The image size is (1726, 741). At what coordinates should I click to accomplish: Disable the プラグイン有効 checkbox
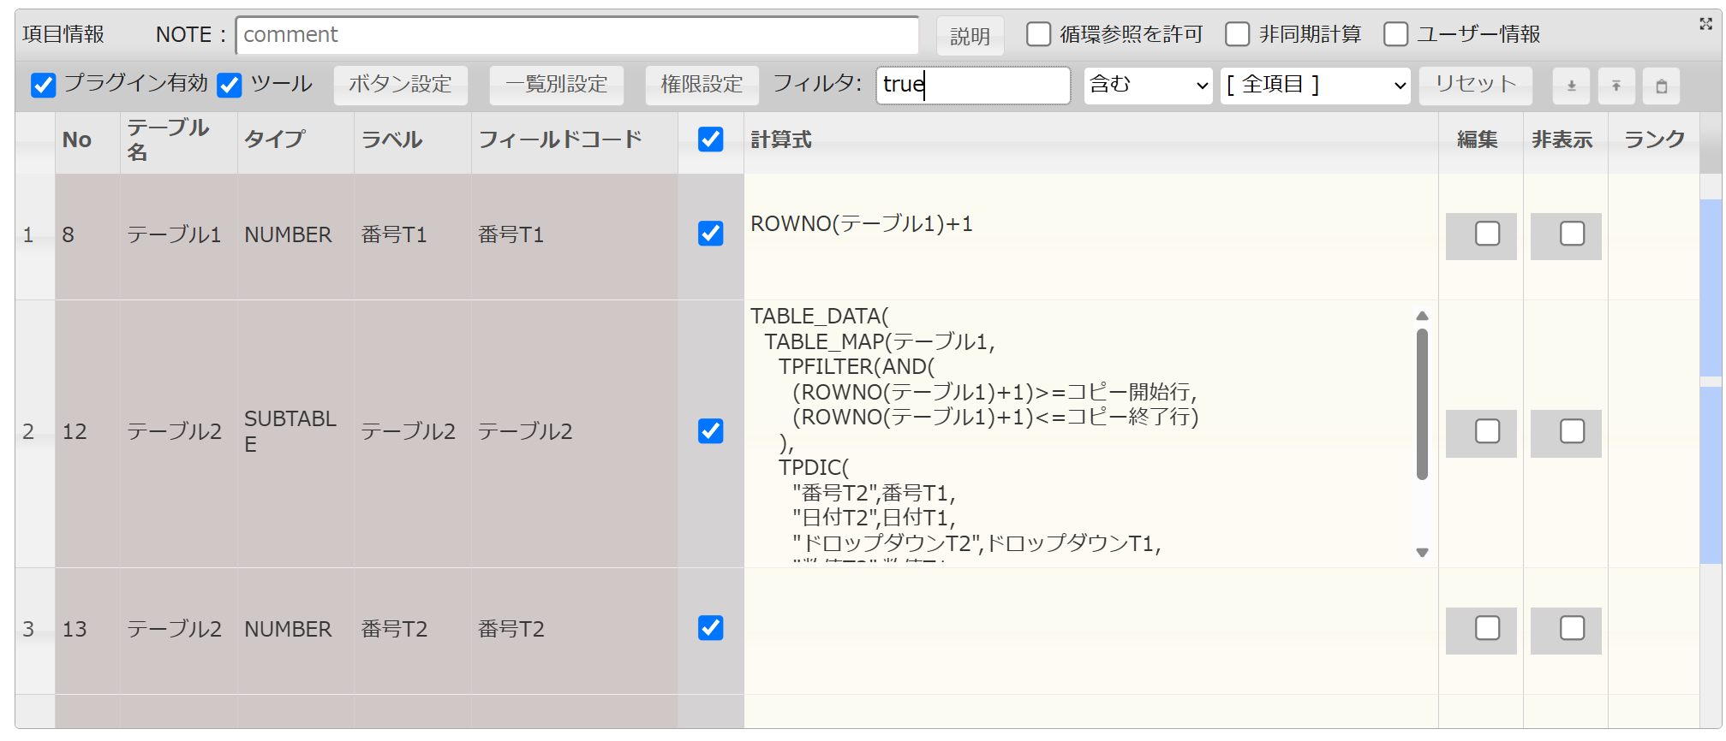[x=43, y=85]
